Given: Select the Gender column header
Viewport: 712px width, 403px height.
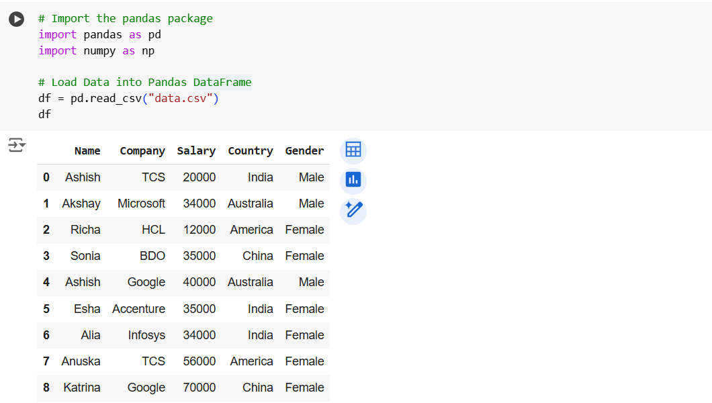Looking at the screenshot, I should coord(304,150).
